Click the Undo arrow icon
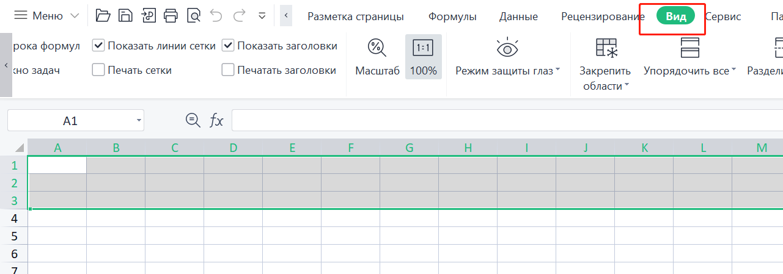The height and width of the screenshot is (274, 783). pyautogui.click(x=216, y=16)
